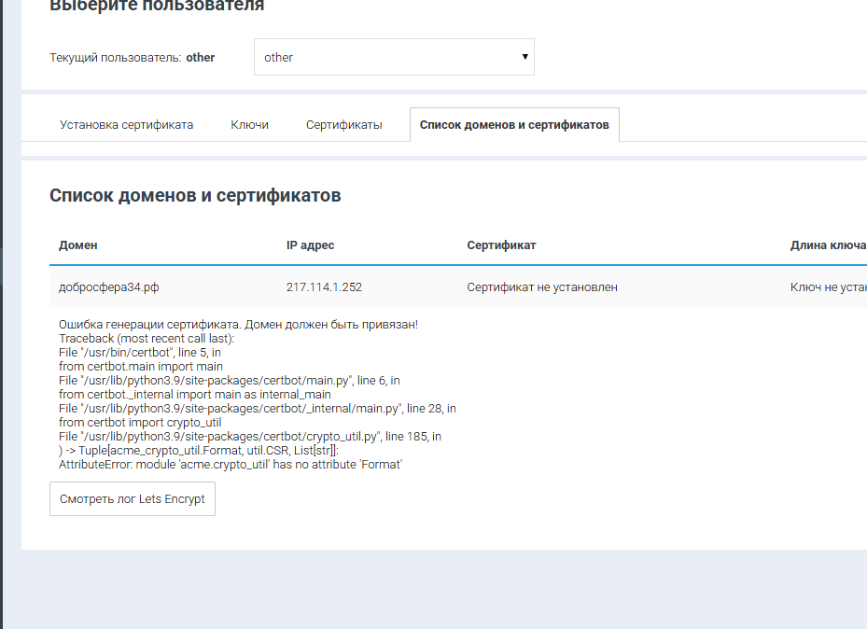Switch to the Установка сертификата tab

126,125
